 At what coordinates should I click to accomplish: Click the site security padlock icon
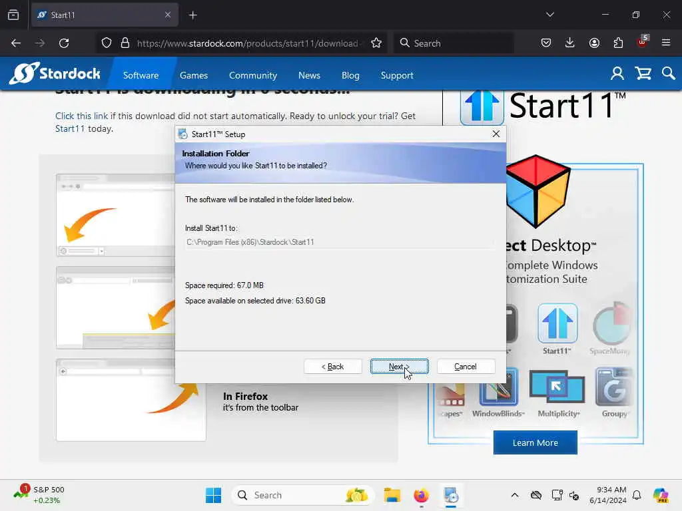125,43
